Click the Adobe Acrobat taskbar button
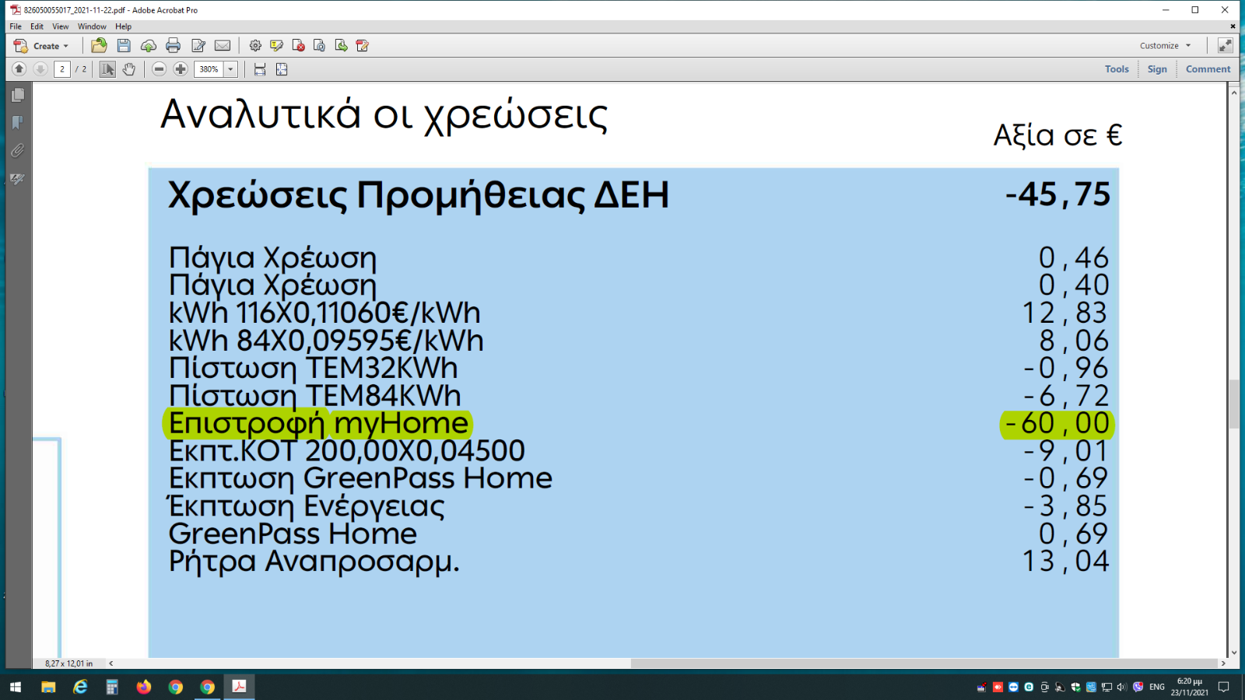The image size is (1245, 700). (239, 687)
